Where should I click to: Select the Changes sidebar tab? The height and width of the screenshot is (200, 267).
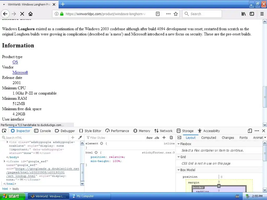[228, 137]
